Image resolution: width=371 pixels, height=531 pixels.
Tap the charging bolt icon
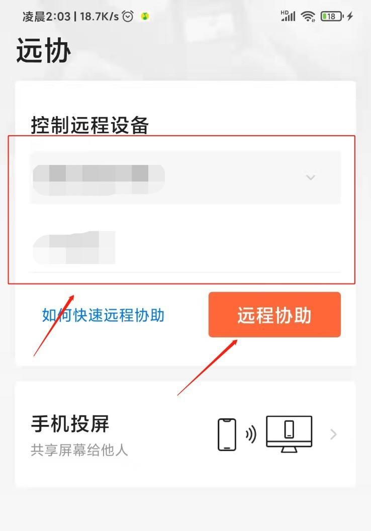pos(350,16)
